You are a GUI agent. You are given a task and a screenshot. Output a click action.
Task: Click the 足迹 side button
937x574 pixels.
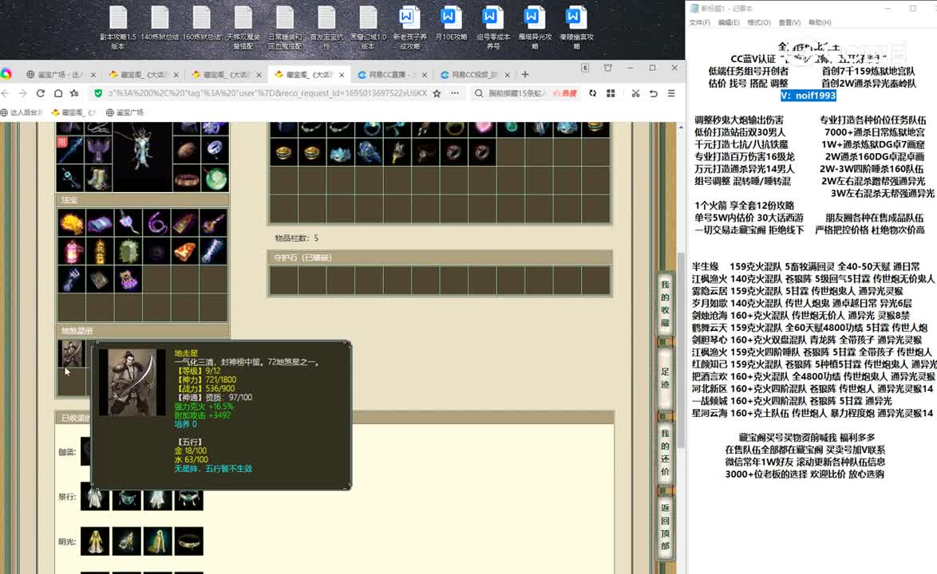pos(665,378)
